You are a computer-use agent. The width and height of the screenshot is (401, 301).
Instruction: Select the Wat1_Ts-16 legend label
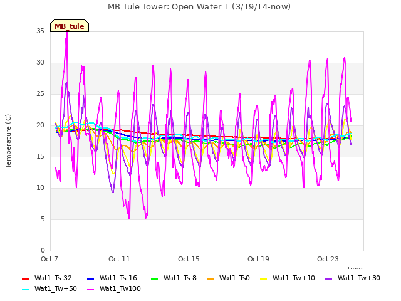[x=118, y=278]
